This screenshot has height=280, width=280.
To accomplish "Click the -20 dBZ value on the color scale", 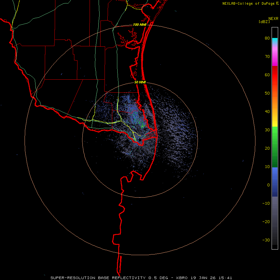I will (x=266, y=222).
